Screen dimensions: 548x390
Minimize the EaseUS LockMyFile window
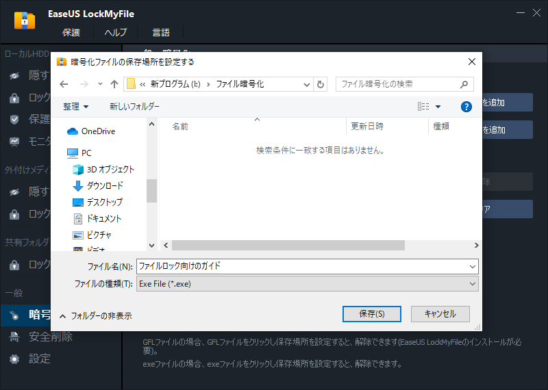click(x=521, y=13)
